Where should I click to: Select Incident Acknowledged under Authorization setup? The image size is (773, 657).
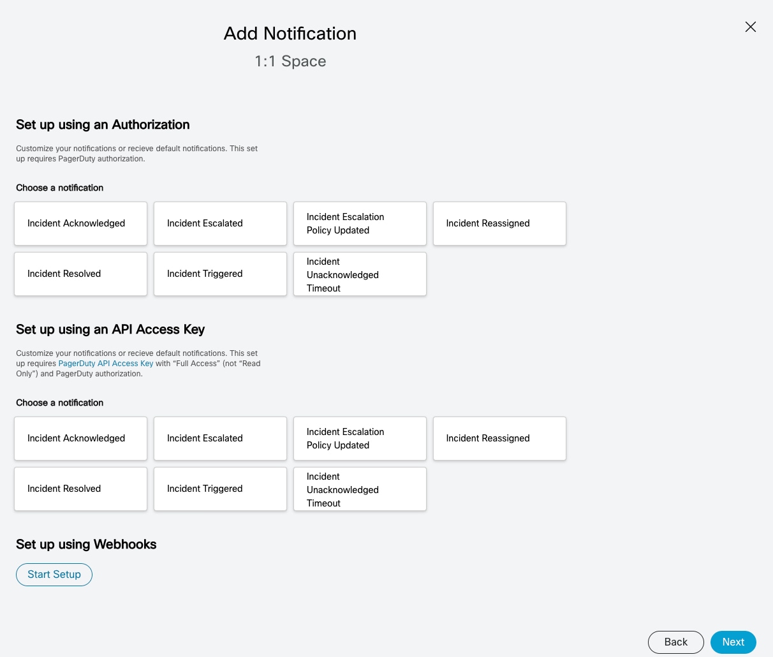[x=80, y=223]
